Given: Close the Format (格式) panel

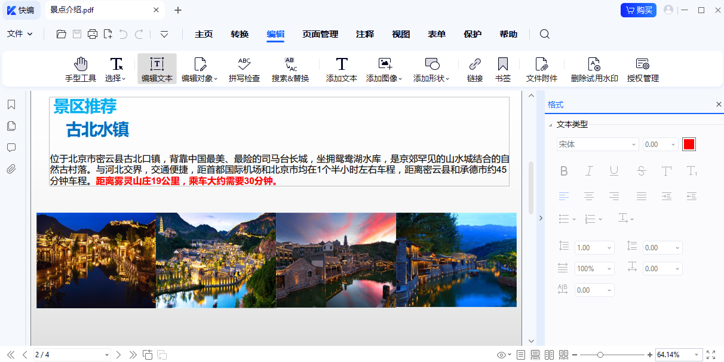Looking at the screenshot, I should click(719, 105).
